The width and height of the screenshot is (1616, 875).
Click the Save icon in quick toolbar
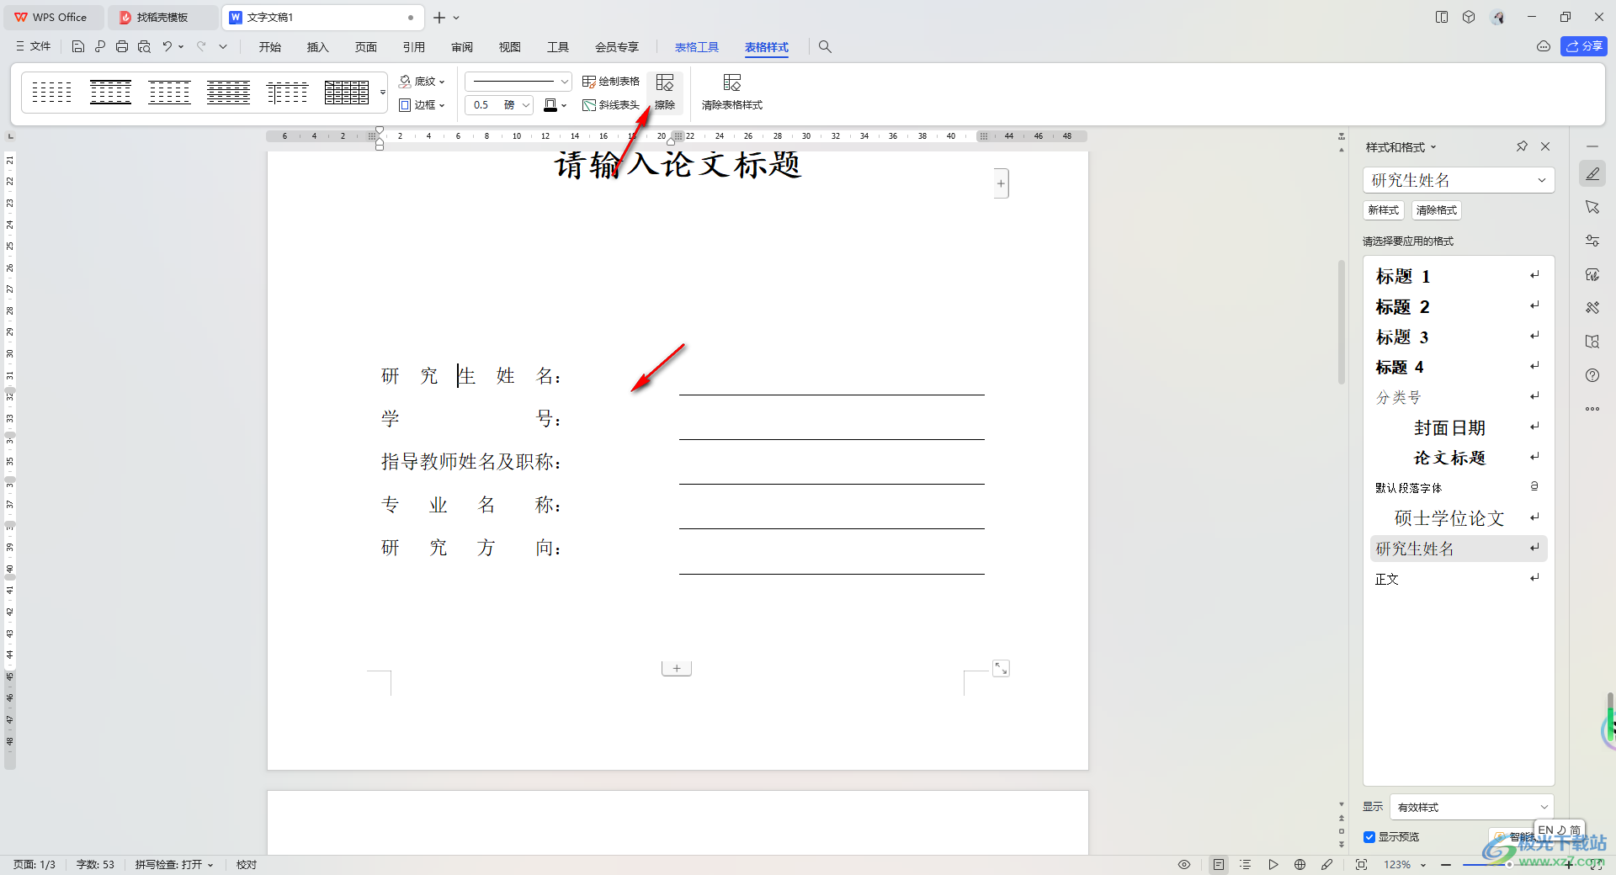tap(78, 47)
